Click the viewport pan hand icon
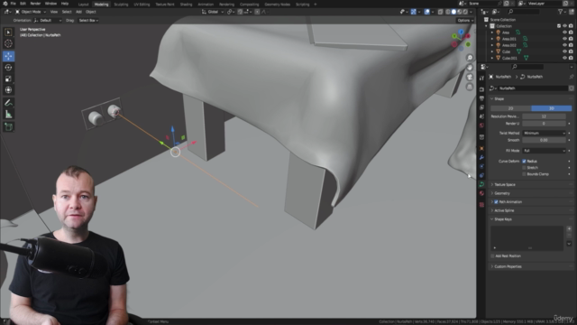Image resolution: width=577 pixels, height=325 pixels. coord(470,68)
